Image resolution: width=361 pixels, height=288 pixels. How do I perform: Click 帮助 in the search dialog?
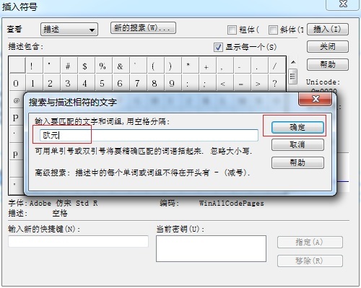pyautogui.click(x=297, y=162)
